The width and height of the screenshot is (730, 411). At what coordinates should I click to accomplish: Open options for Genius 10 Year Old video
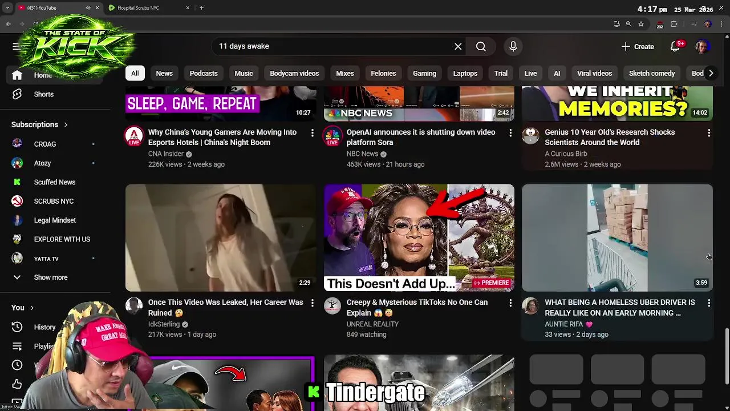pyautogui.click(x=709, y=132)
